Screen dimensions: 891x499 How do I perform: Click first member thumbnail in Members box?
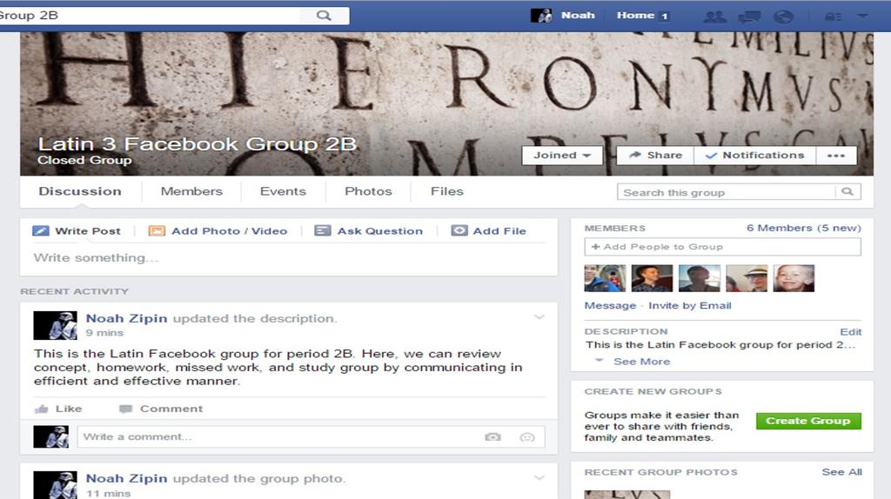click(x=606, y=278)
